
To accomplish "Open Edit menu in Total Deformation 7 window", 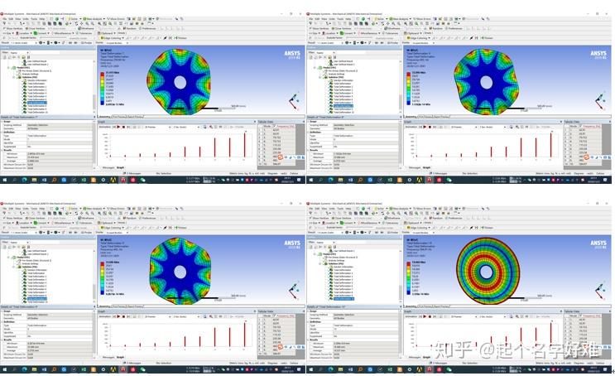I will [11, 18].
